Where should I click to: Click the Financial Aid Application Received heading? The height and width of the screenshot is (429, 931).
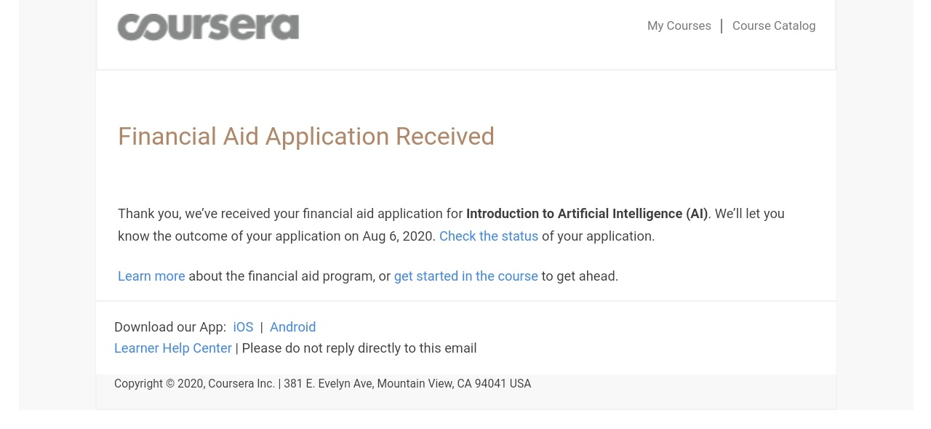(x=306, y=137)
